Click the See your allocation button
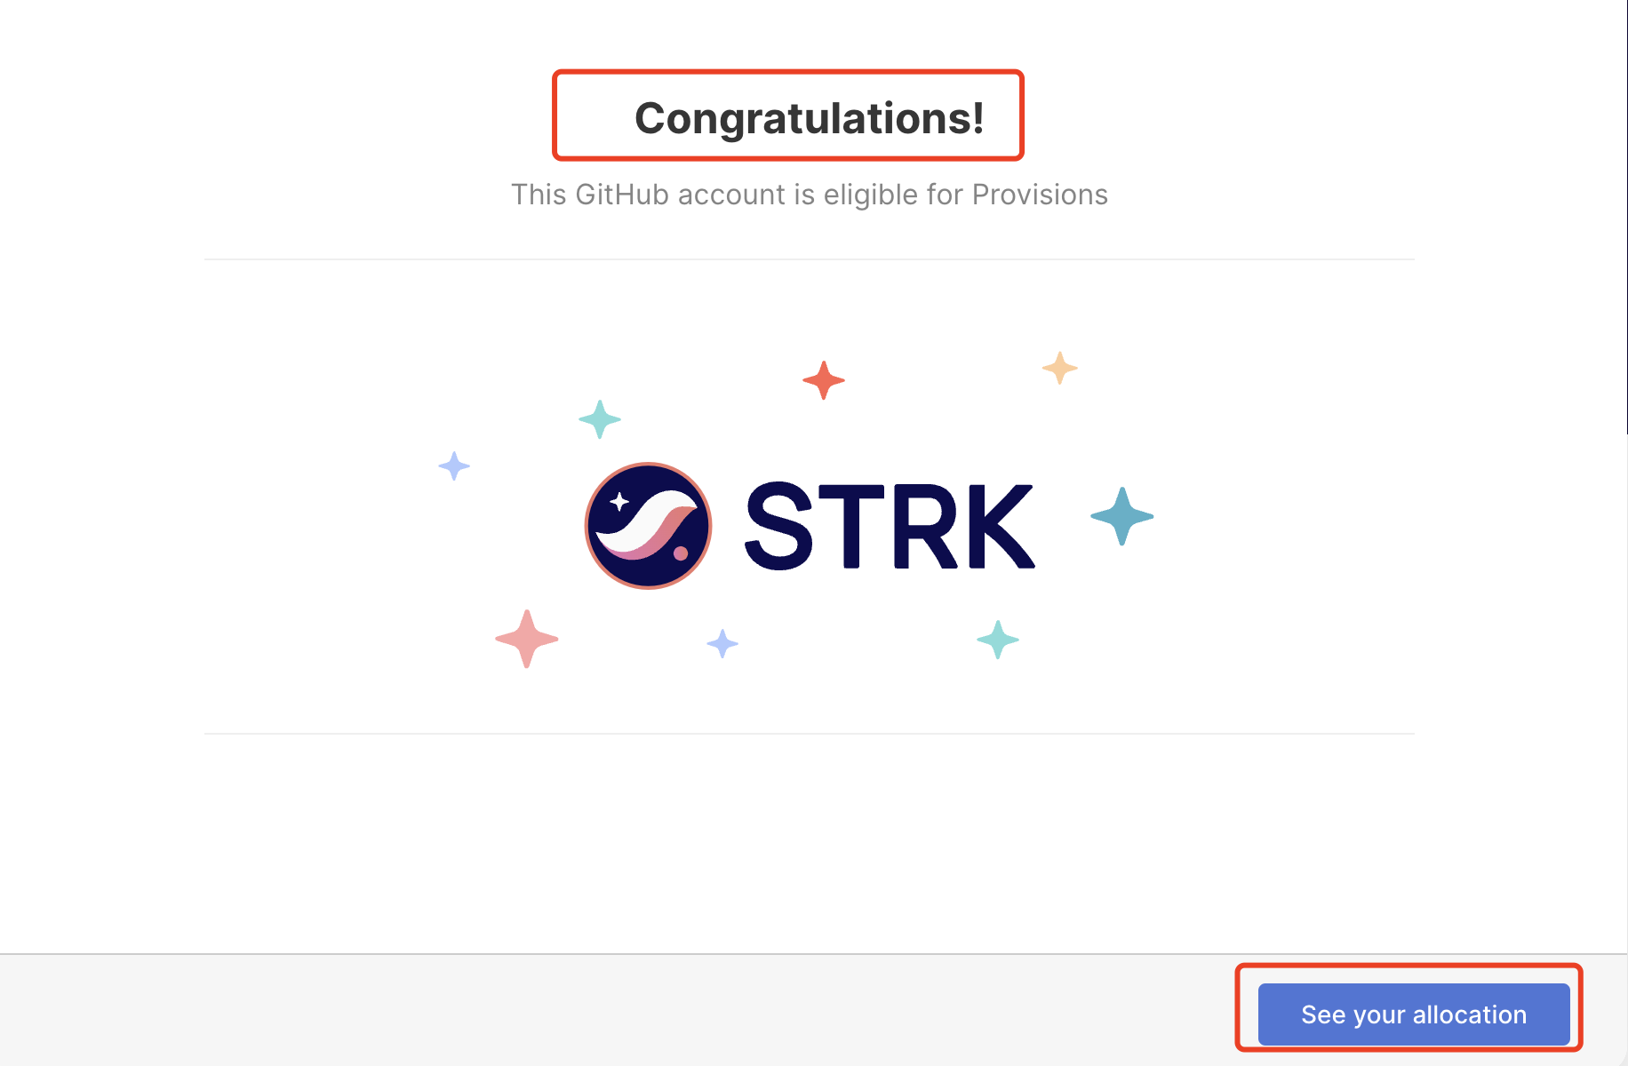 tap(1413, 1014)
